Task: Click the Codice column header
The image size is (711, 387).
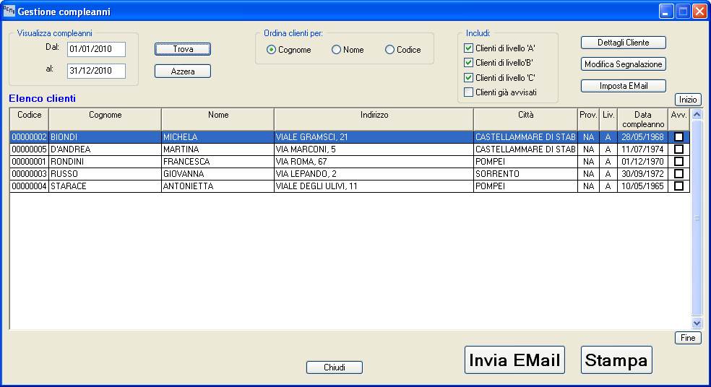Action: (30, 120)
